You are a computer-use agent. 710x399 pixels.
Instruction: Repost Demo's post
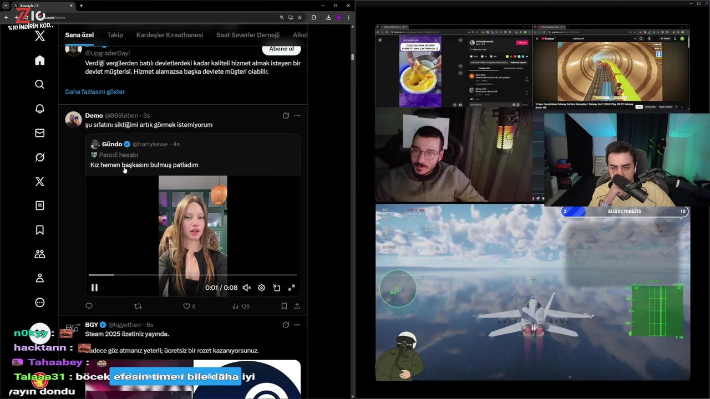[x=138, y=306]
